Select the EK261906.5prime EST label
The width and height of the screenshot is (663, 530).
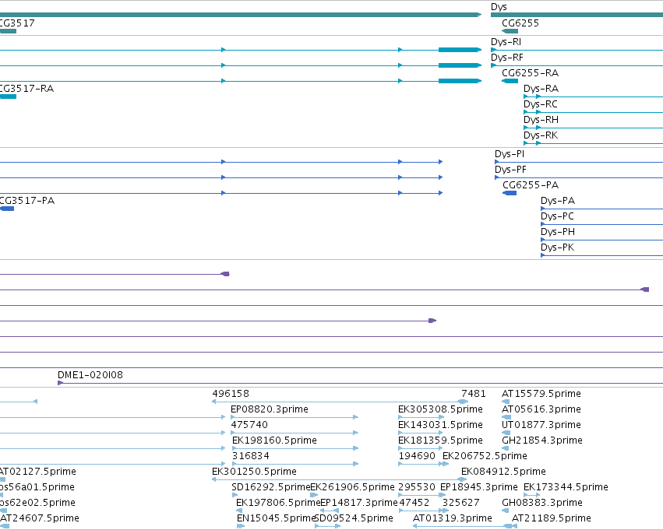click(x=352, y=487)
